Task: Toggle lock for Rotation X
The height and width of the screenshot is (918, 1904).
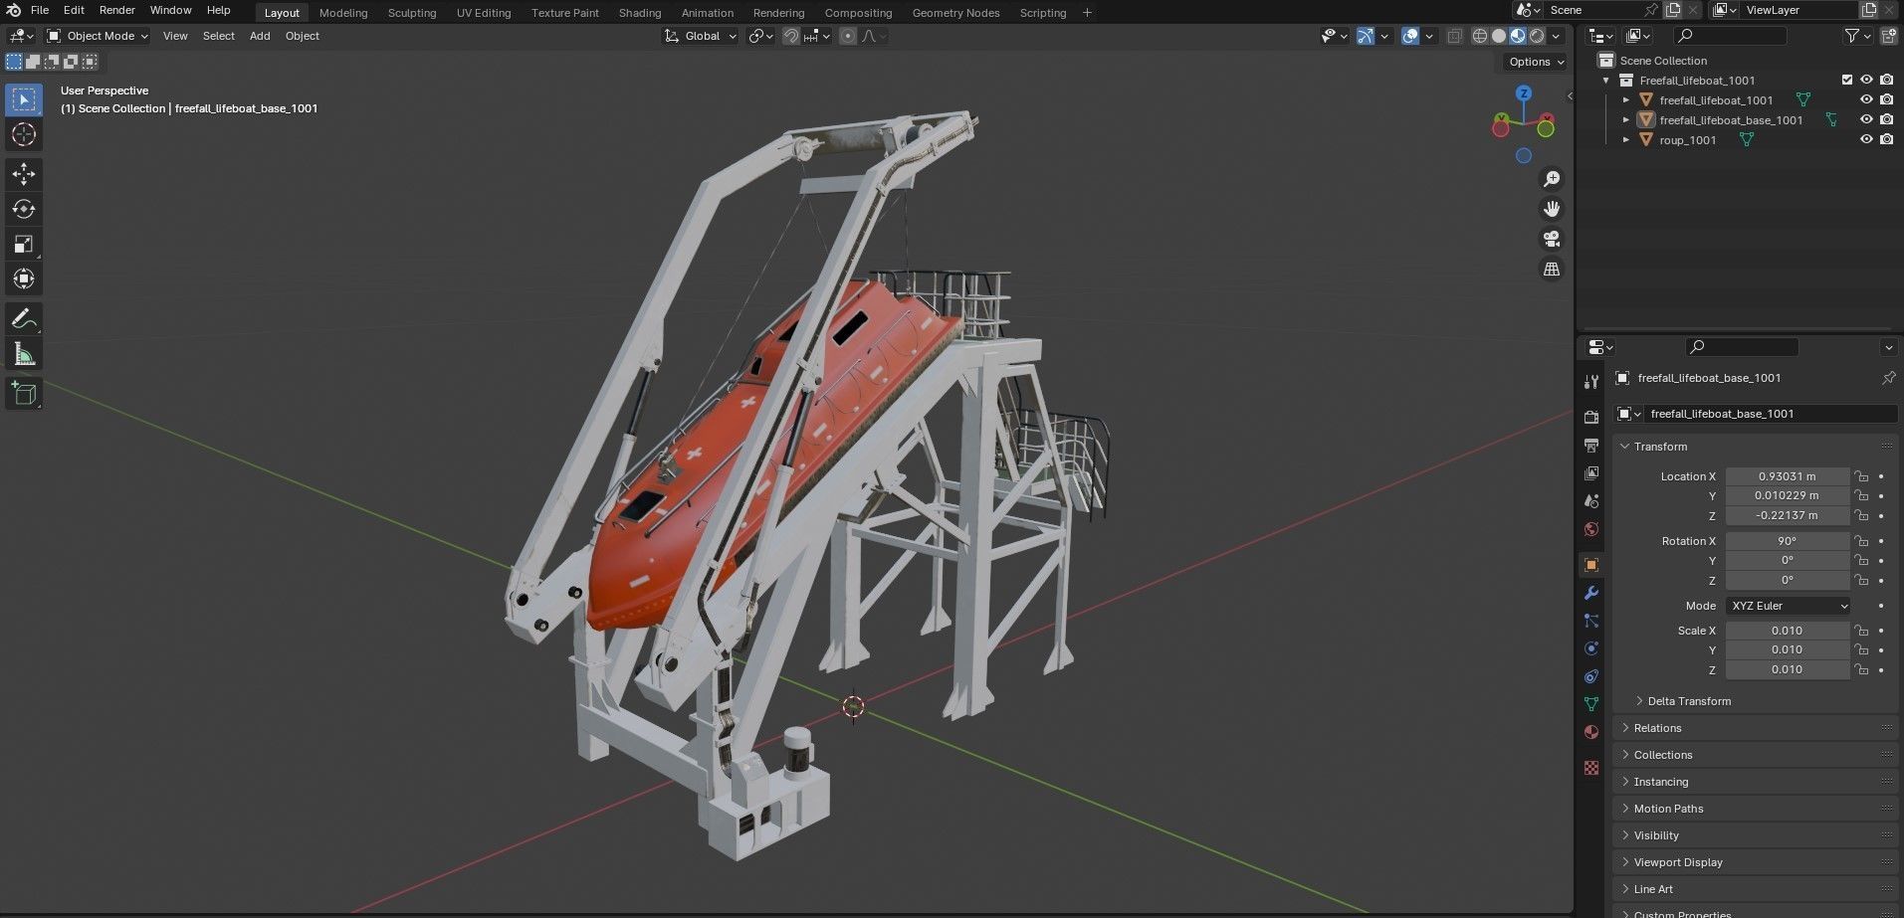Action: click(1860, 541)
